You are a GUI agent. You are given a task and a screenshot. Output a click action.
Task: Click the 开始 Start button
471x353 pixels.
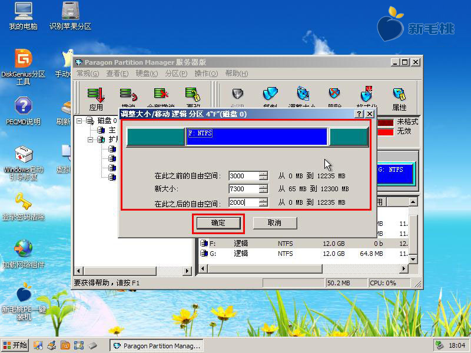(15, 345)
